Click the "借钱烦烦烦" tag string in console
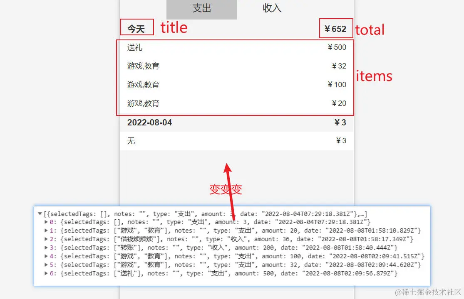 click(136, 239)
